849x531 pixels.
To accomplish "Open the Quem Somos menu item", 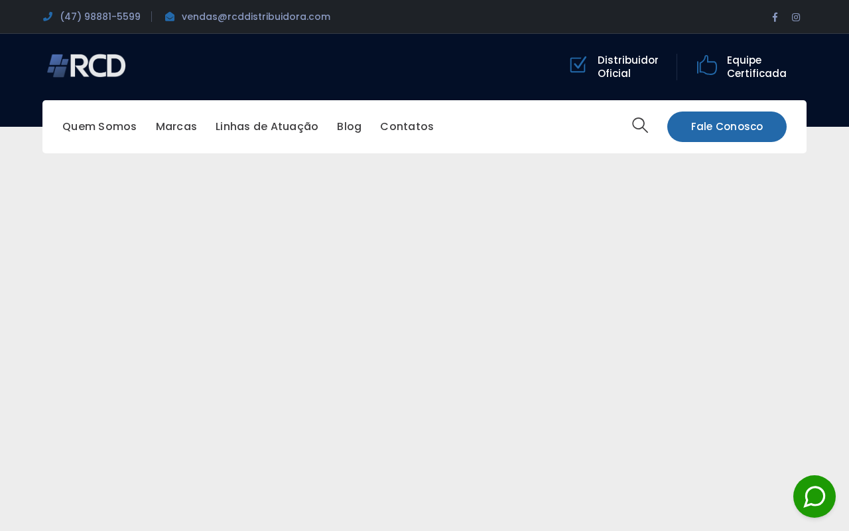I will pyautogui.click(x=99, y=127).
